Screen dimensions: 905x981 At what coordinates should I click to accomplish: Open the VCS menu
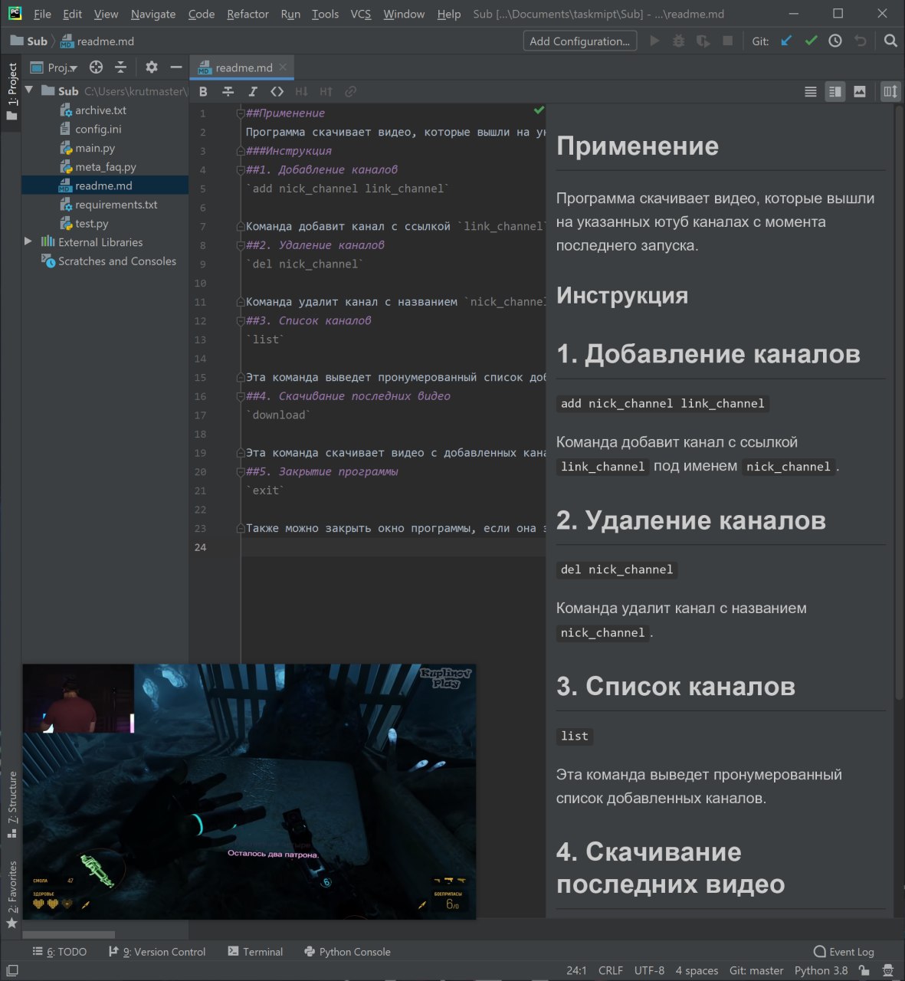click(360, 14)
